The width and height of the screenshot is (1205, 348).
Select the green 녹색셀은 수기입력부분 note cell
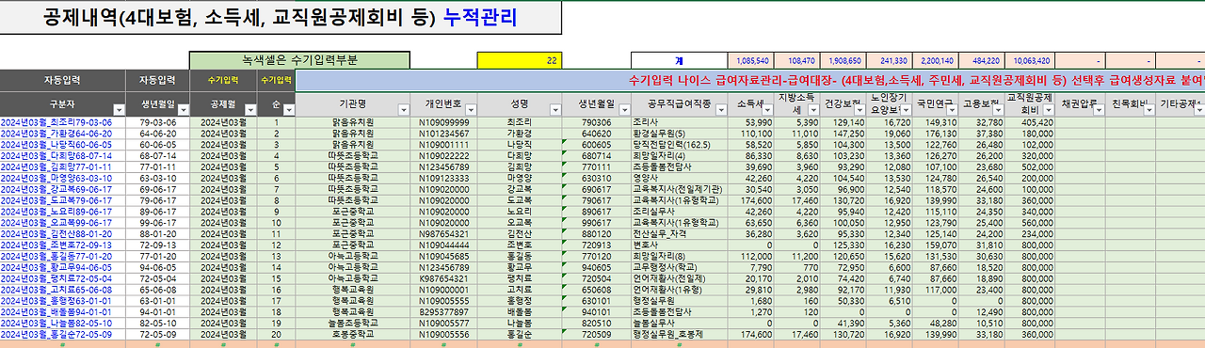click(299, 60)
